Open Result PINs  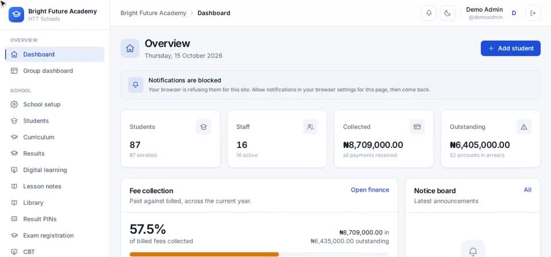pos(55,219)
